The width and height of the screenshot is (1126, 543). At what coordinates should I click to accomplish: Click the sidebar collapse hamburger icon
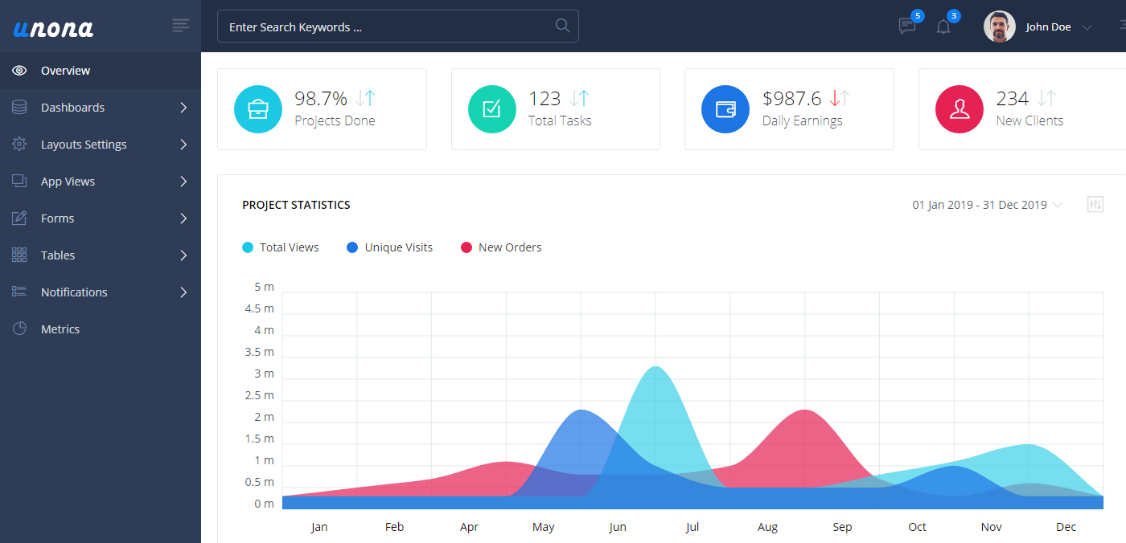click(180, 24)
